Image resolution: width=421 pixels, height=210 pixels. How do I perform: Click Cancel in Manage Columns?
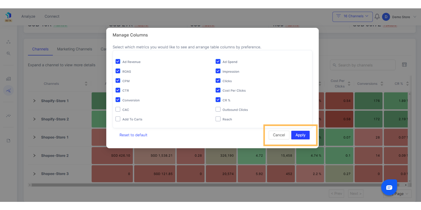[x=279, y=135]
